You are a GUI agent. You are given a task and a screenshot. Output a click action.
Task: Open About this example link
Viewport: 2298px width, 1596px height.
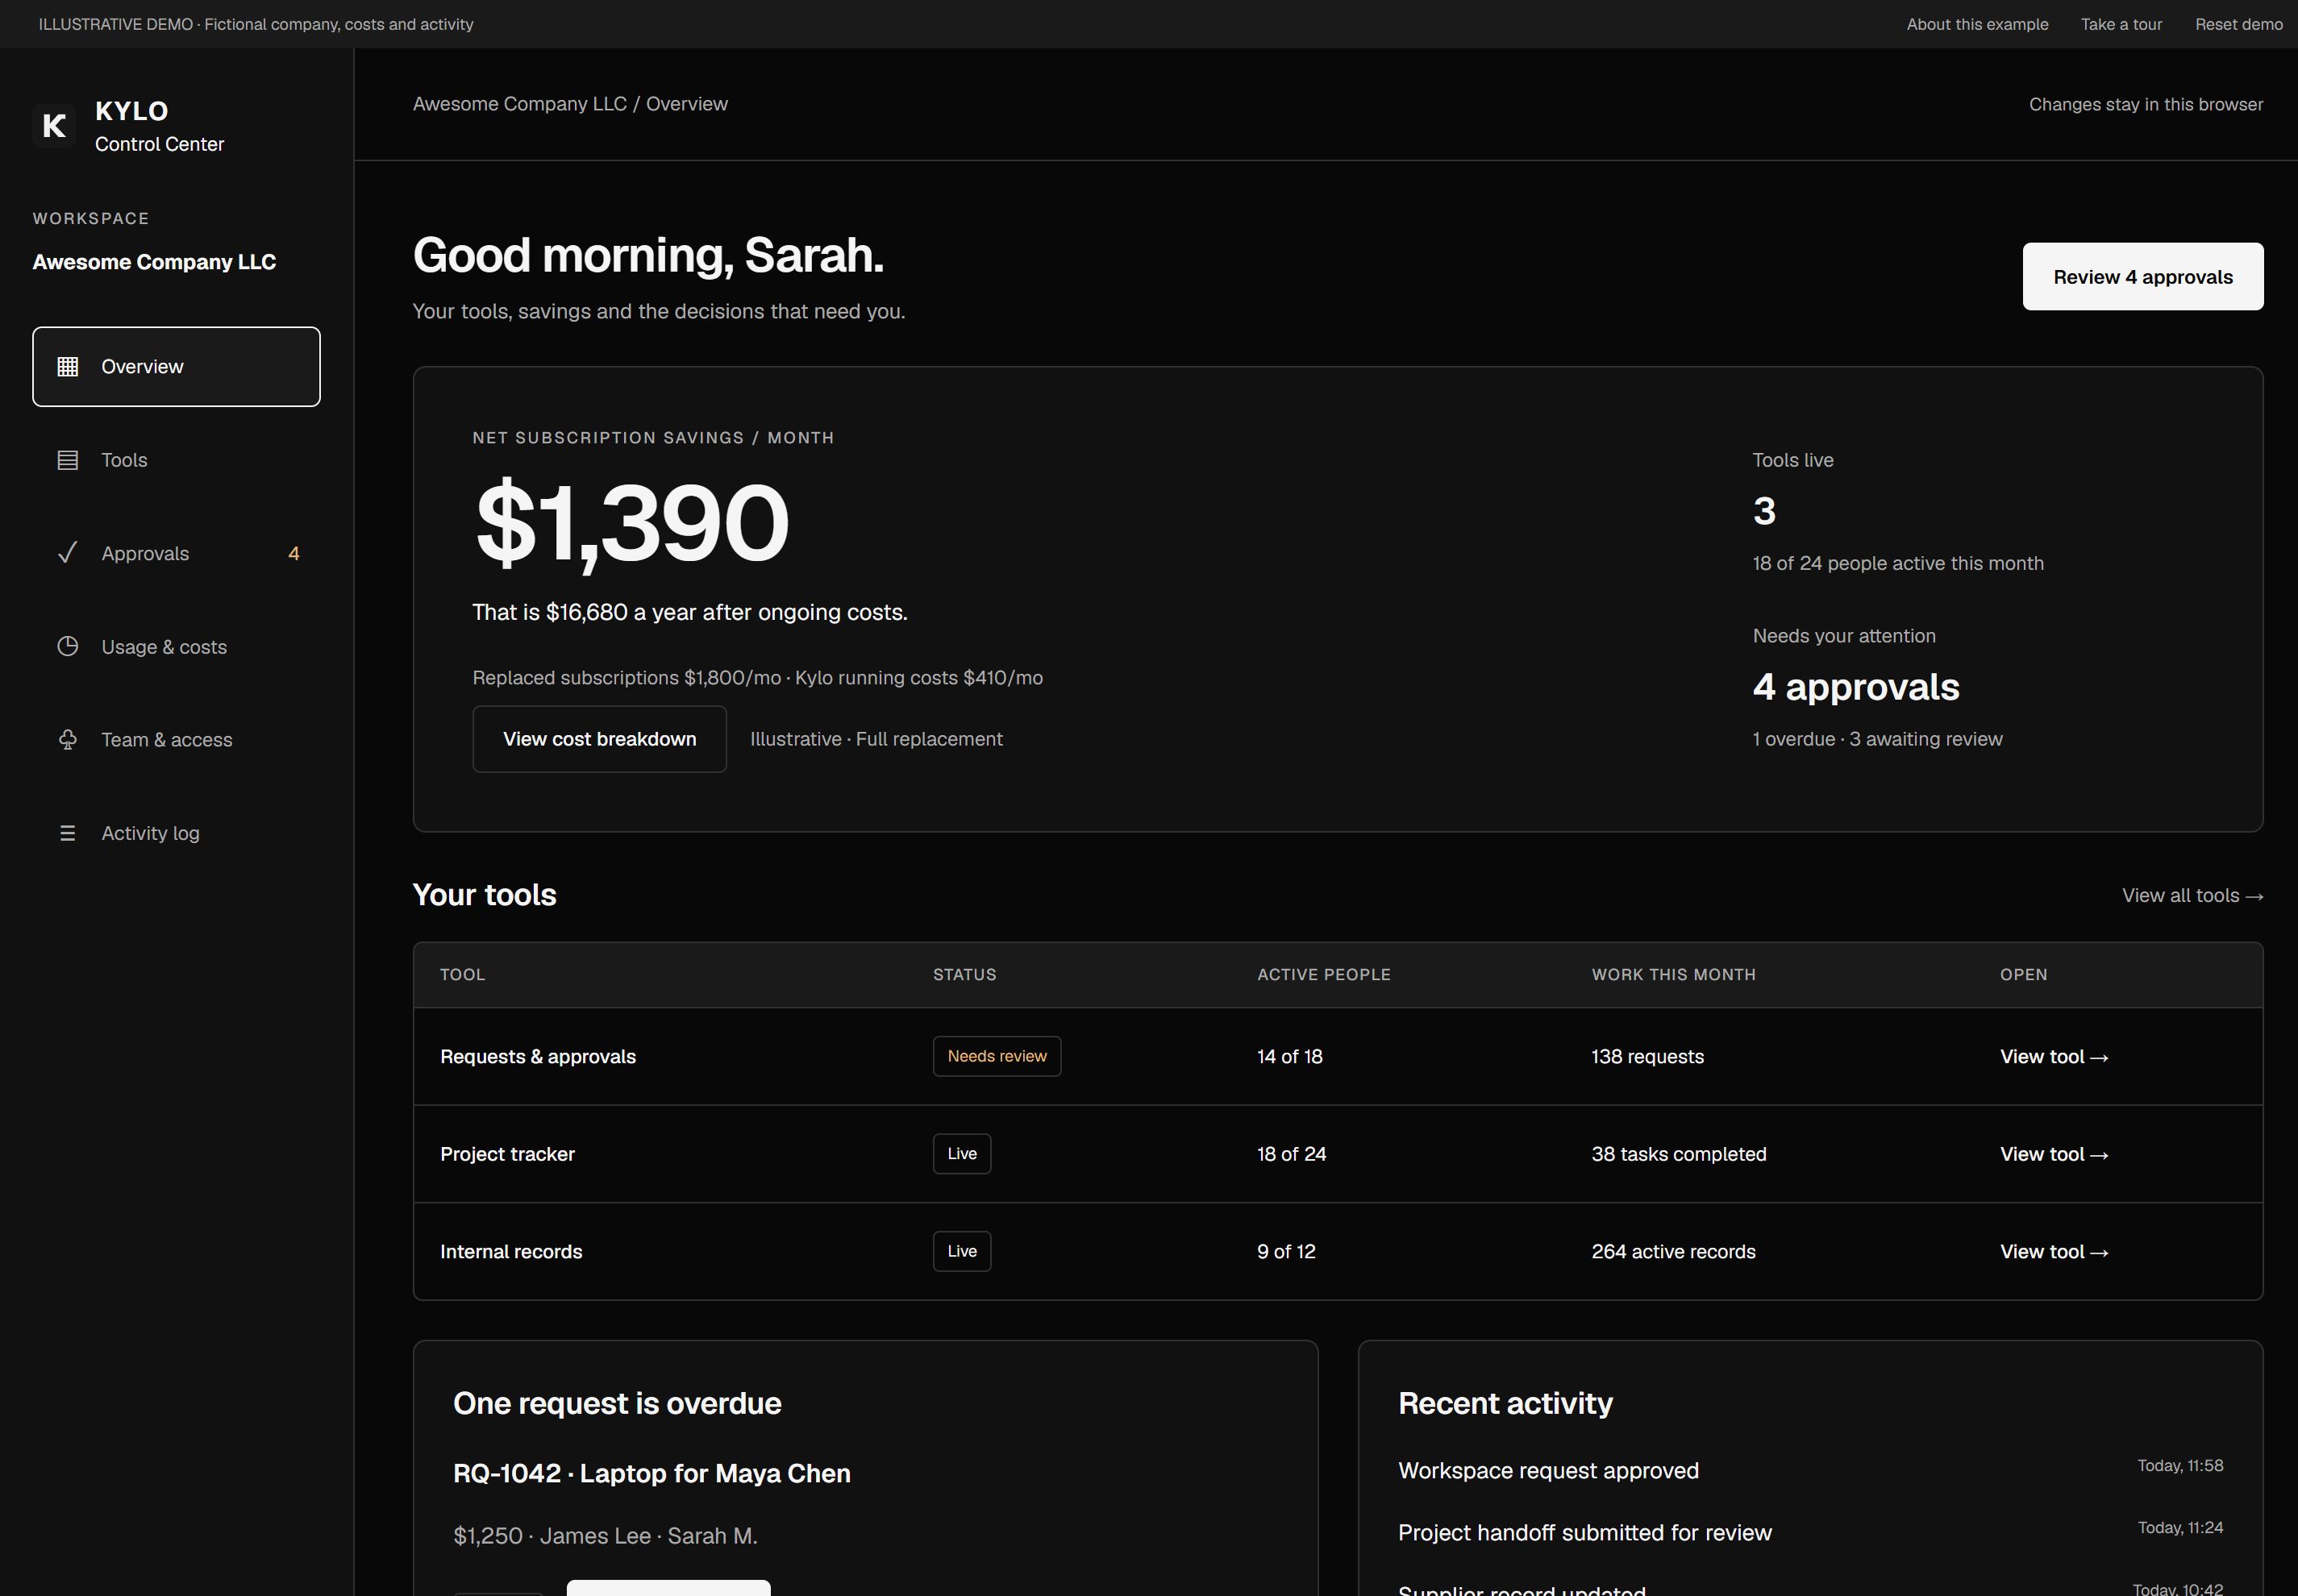(1977, 24)
